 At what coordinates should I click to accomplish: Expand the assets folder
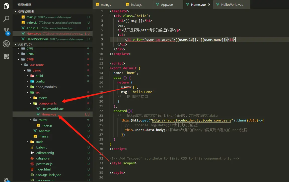pyautogui.click(x=52, y=98)
